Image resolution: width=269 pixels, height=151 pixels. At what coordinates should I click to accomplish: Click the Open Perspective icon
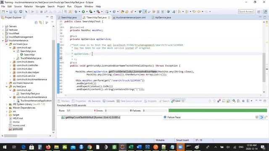tap(259, 12)
